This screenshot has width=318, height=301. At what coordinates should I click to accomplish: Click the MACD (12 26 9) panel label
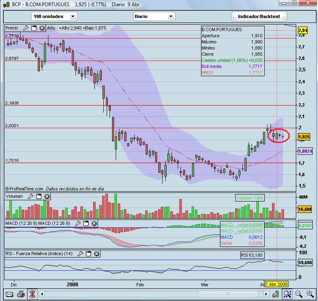37,223
